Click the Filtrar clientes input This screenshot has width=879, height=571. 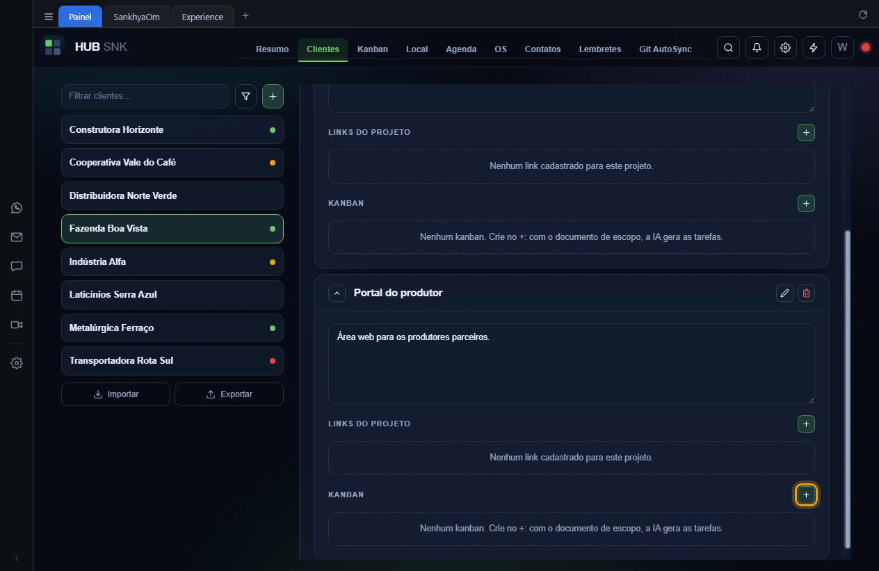pos(145,96)
